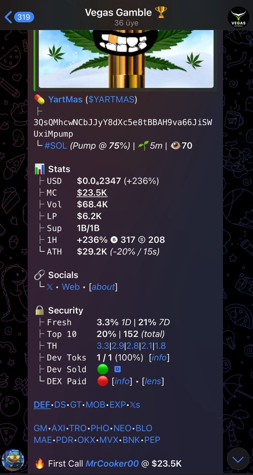Viewport: 253px width, 475px height.
Task: Open the about link under Socials
Action: click(103, 287)
